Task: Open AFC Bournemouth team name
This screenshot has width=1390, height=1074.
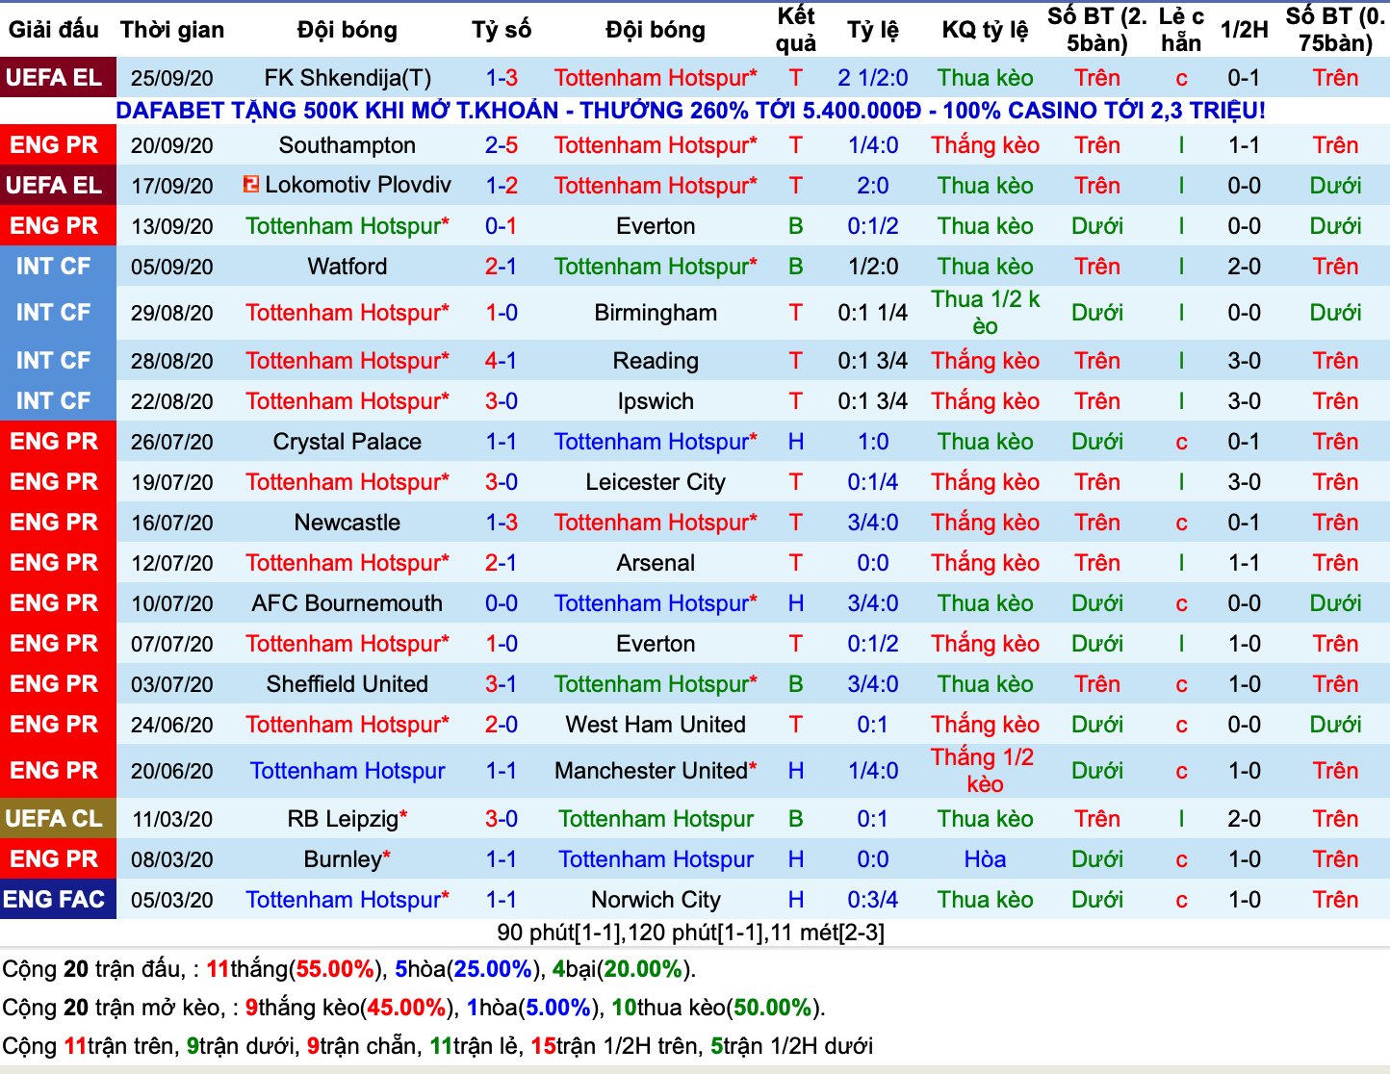Action: tap(347, 603)
